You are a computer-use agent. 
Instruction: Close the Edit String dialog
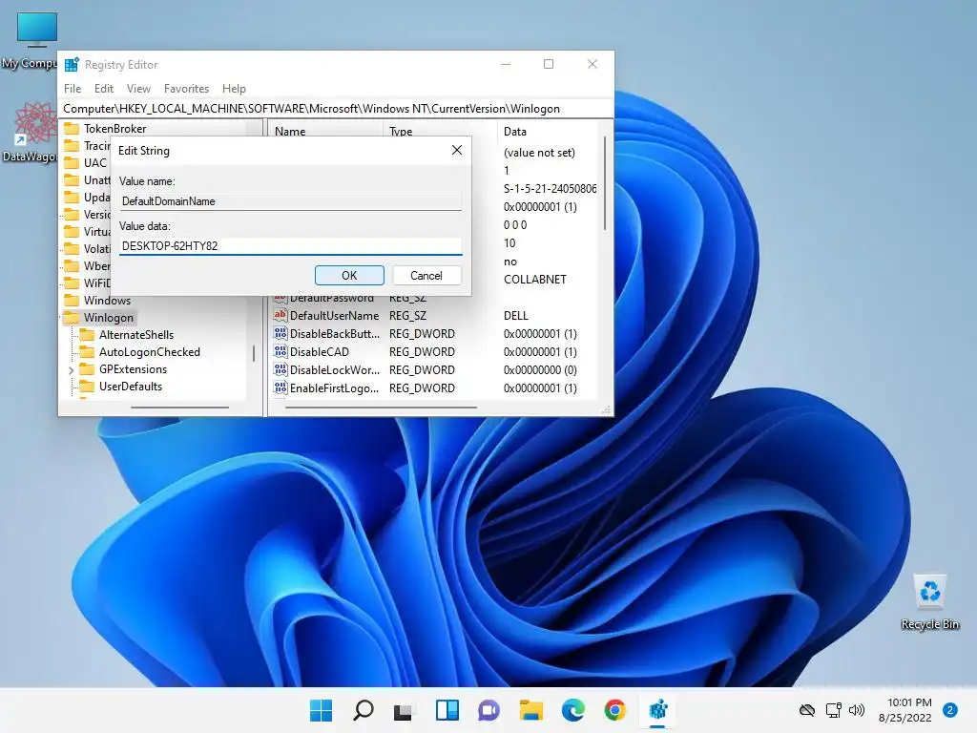457,150
